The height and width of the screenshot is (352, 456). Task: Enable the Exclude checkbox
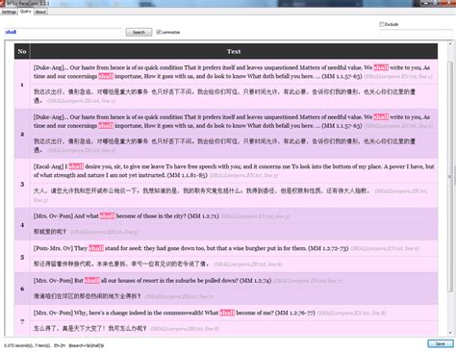(382, 24)
